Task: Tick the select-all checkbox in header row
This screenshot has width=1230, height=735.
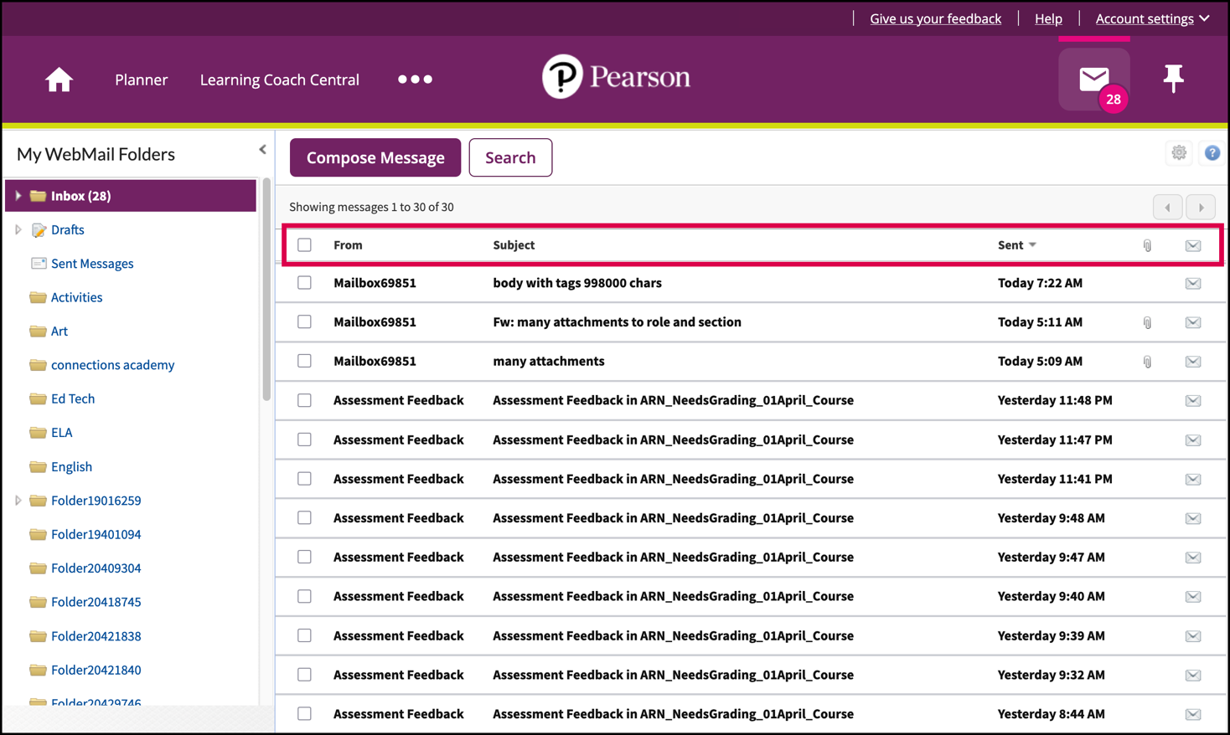Action: 304,245
